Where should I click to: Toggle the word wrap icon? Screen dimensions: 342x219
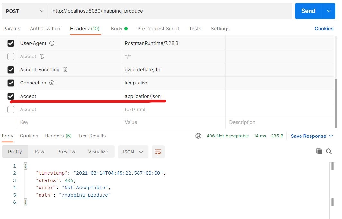click(x=158, y=152)
